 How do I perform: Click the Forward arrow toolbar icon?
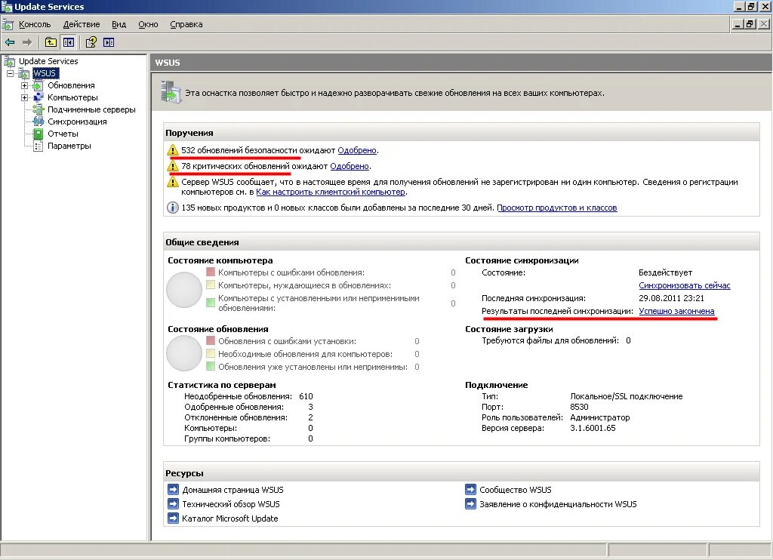tap(27, 42)
